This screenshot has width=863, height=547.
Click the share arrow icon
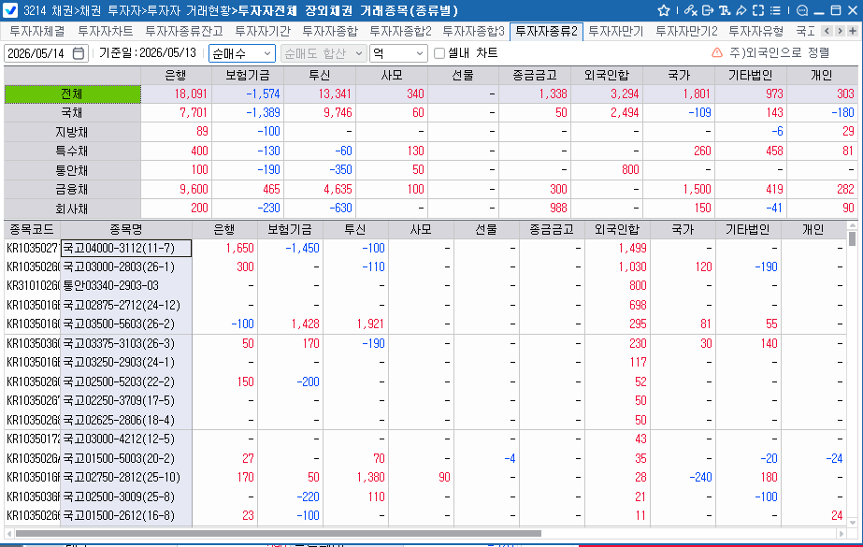tap(741, 10)
